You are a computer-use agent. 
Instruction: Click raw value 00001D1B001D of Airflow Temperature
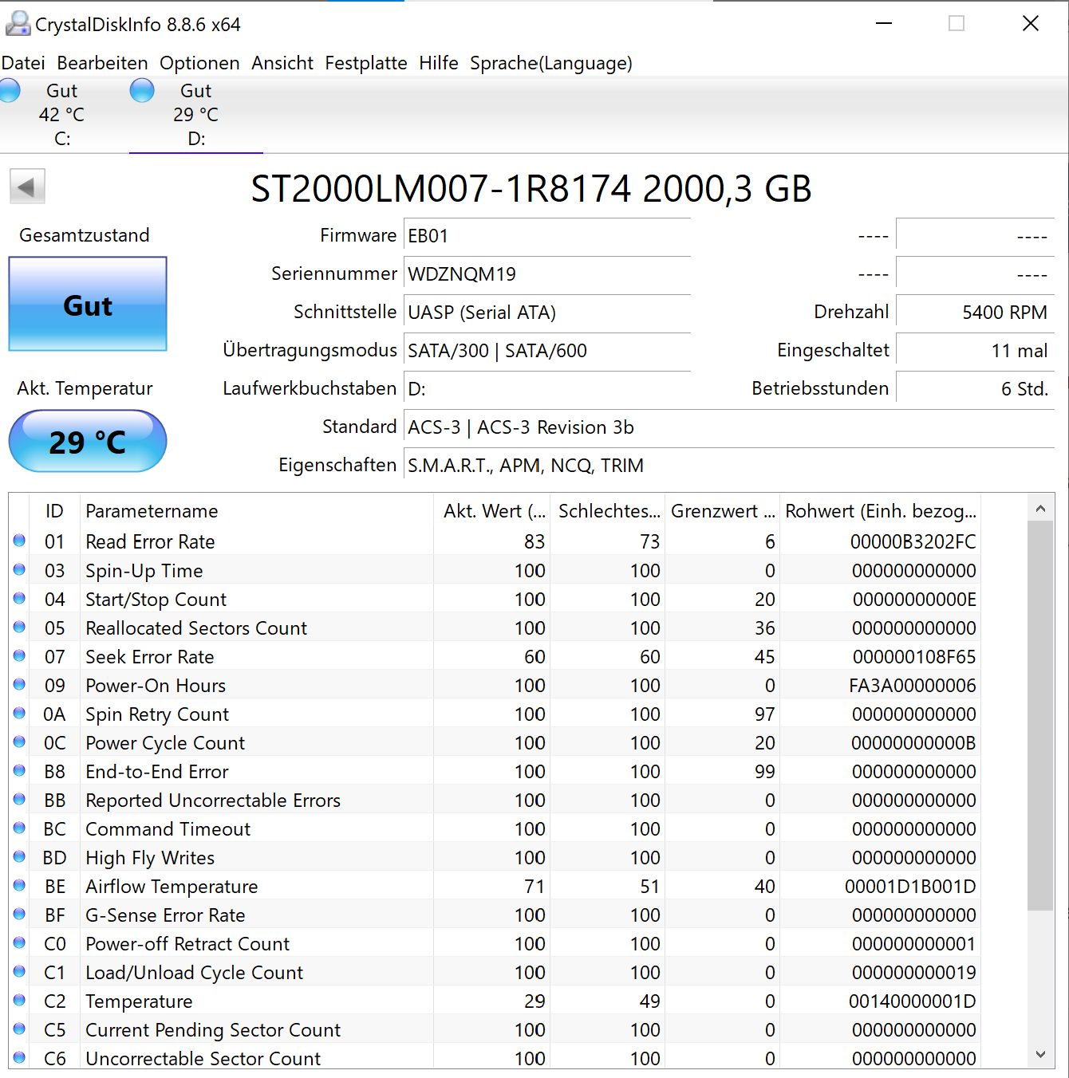(910, 887)
